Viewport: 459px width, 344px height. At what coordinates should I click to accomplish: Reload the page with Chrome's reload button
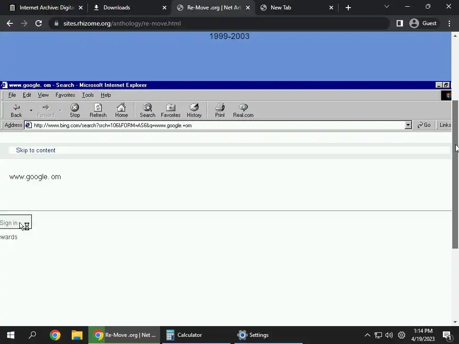pos(39,23)
